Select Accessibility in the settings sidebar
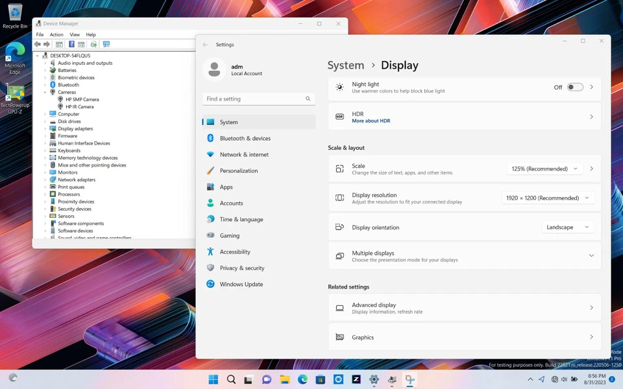Viewport: 623px width, 389px height. pyautogui.click(x=235, y=252)
